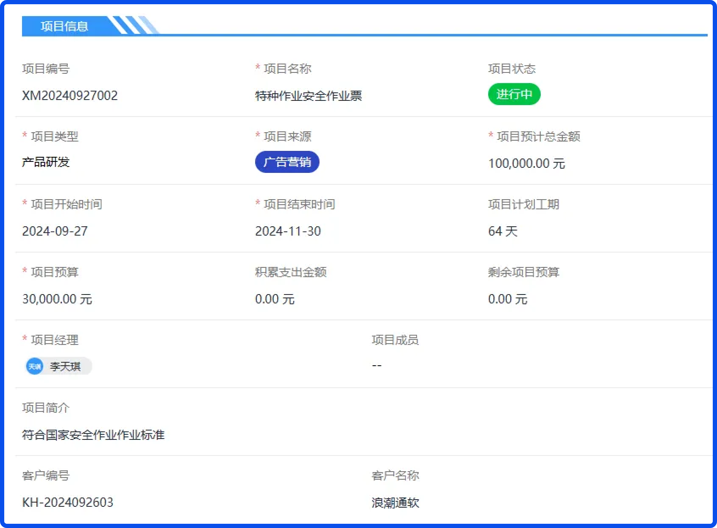Click the end date 2024-11-30
Screen dimensions: 717x528
coord(288,231)
